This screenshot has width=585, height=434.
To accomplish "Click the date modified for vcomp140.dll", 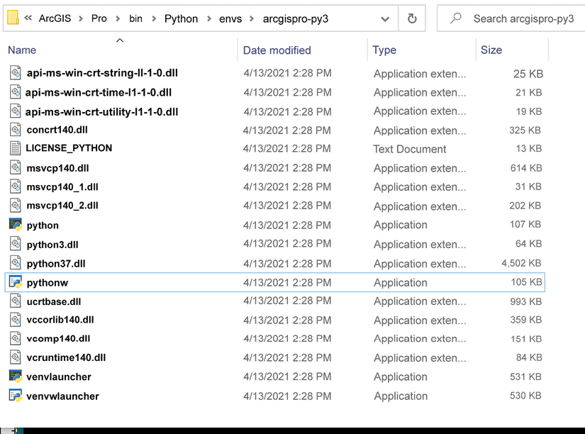I will [x=287, y=338].
